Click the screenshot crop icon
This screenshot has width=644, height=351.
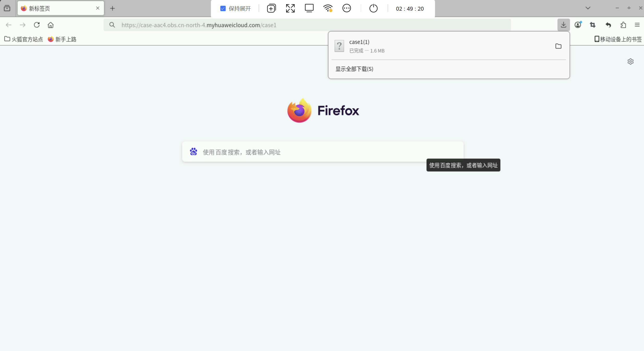pyautogui.click(x=593, y=25)
